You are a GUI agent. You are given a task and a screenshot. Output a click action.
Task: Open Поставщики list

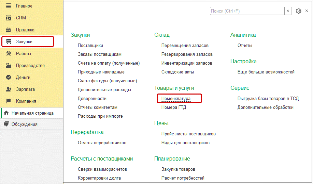(90, 45)
